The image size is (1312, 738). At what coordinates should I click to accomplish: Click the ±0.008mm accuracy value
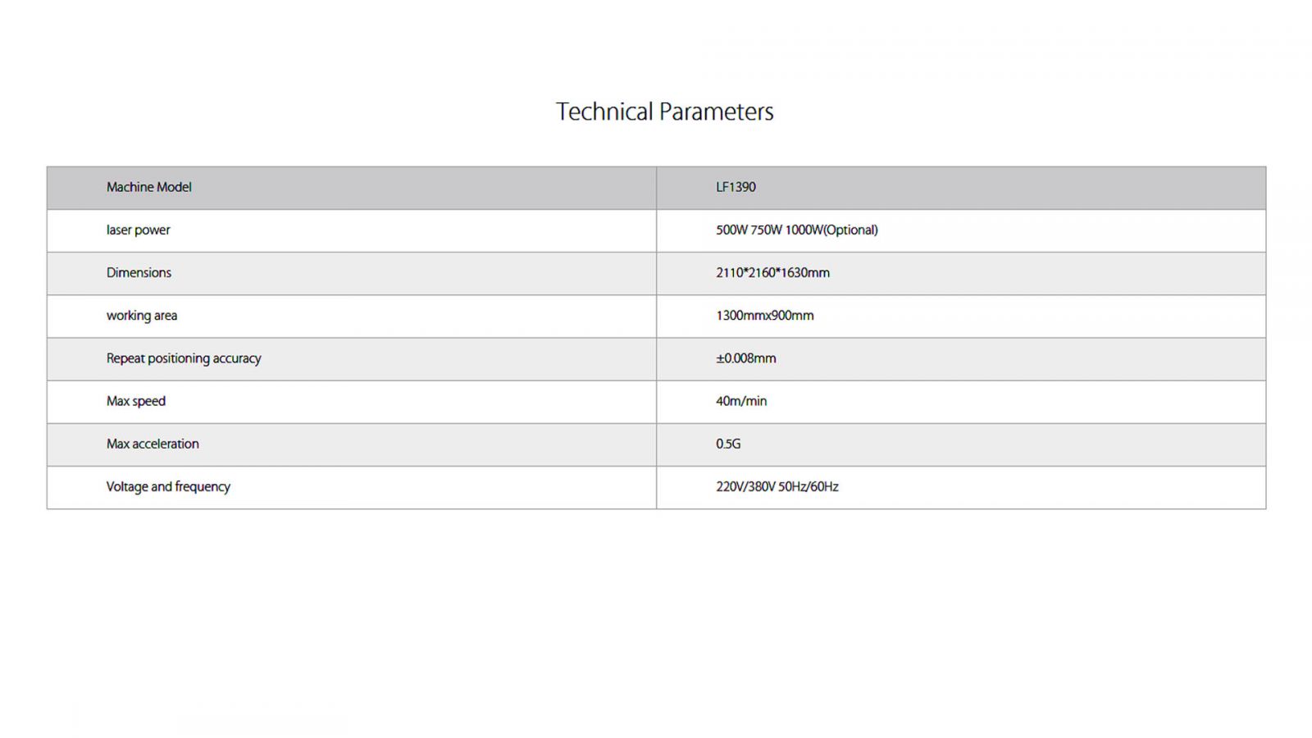coord(745,358)
